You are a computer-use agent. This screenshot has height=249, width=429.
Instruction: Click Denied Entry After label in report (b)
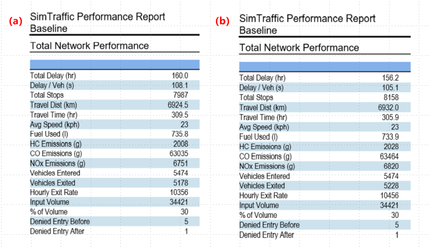click(x=266, y=235)
